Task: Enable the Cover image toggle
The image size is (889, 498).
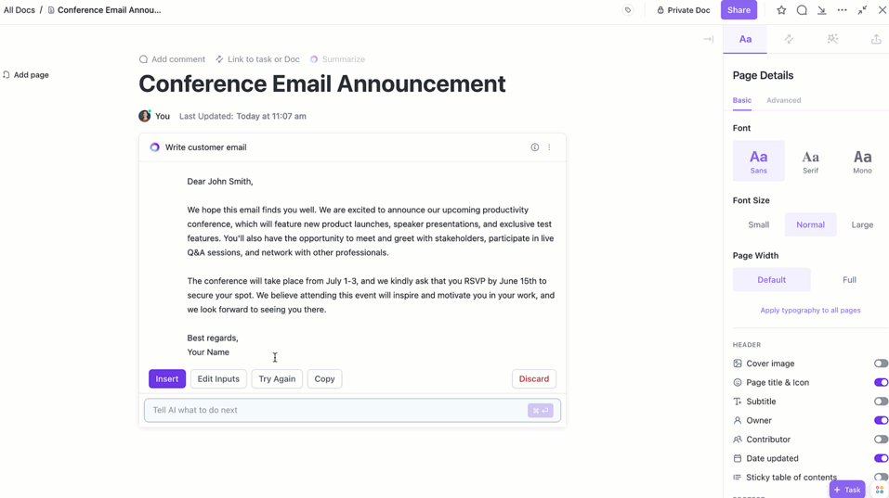Action: [881, 364]
